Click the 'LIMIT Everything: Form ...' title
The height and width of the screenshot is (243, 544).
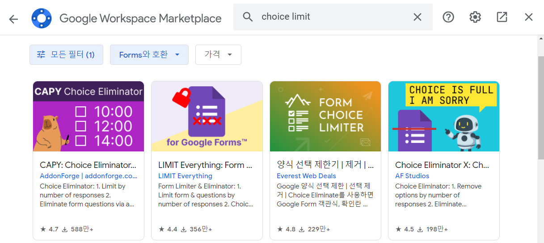point(205,165)
